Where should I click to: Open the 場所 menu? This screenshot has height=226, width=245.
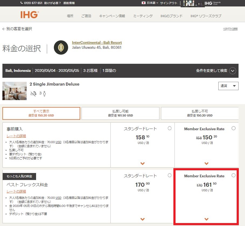(x=70, y=16)
